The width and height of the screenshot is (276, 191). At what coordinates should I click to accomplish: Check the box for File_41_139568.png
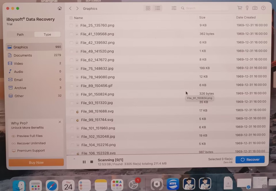click(71, 34)
